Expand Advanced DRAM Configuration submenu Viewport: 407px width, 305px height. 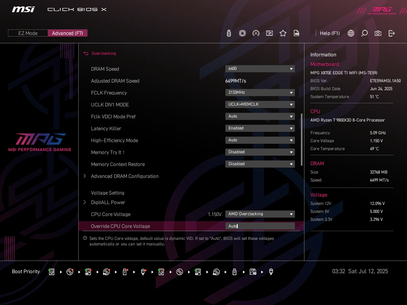[x=124, y=176]
